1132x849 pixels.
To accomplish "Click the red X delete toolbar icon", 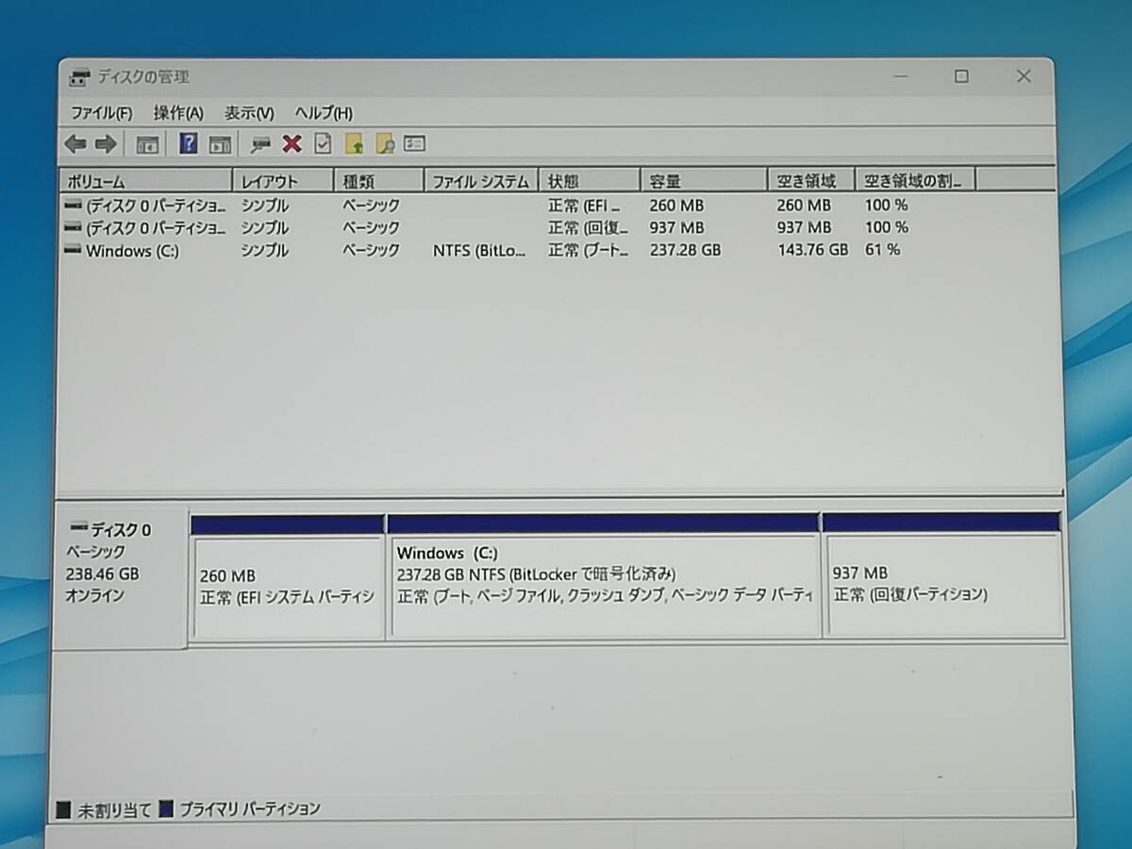I will [291, 143].
